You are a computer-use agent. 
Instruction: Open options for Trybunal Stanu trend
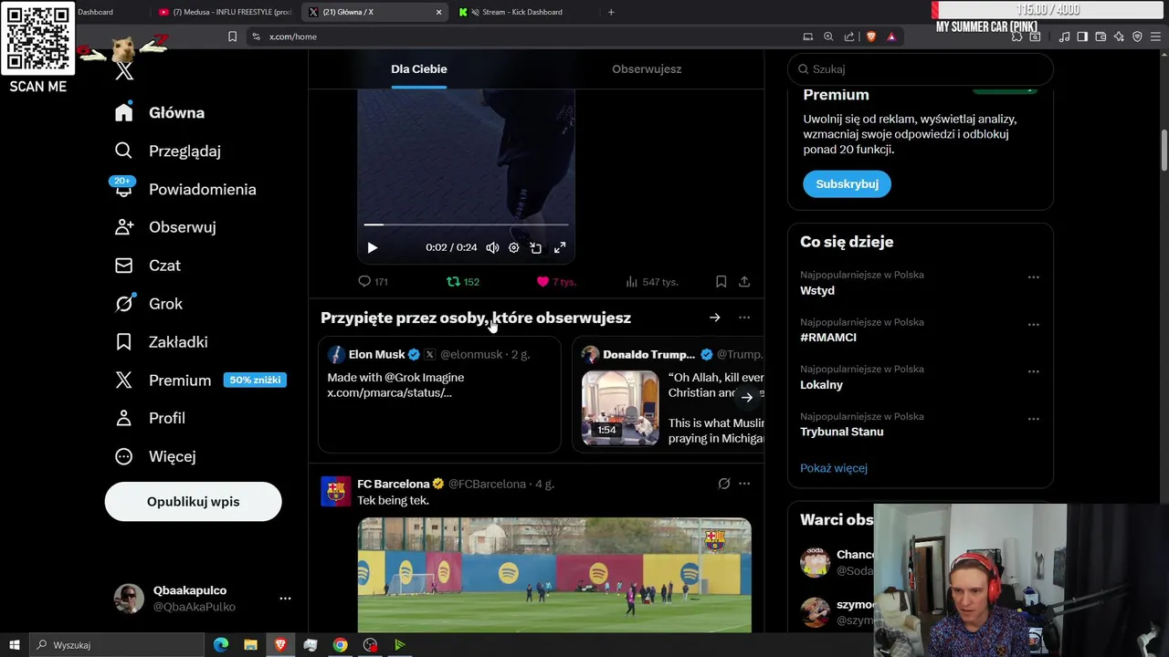click(x=1033, y=419)
